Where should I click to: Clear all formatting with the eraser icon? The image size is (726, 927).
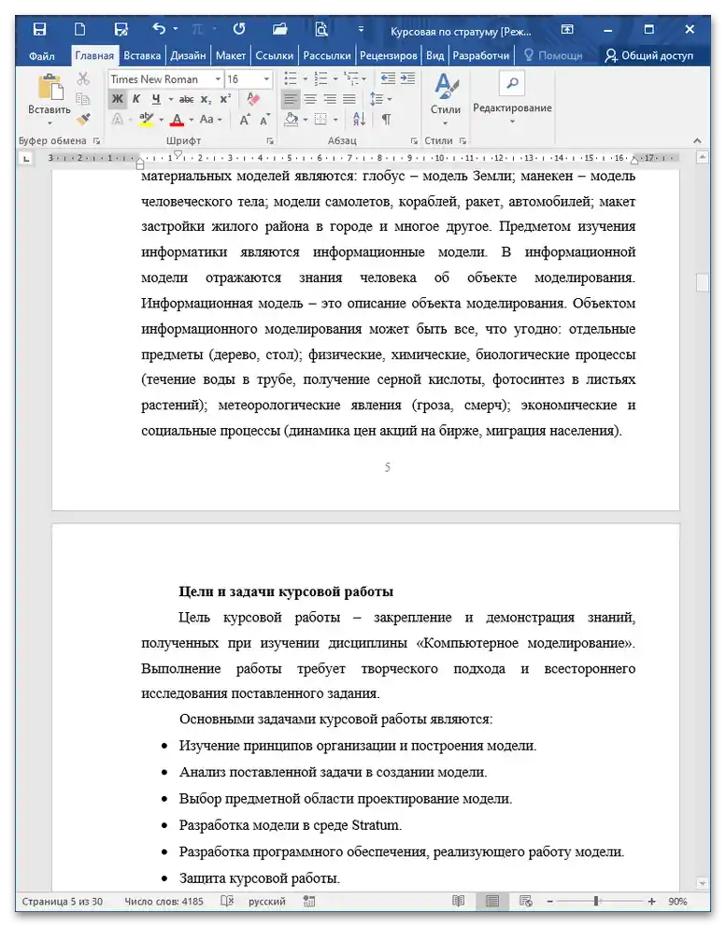[x=253, y=99]
